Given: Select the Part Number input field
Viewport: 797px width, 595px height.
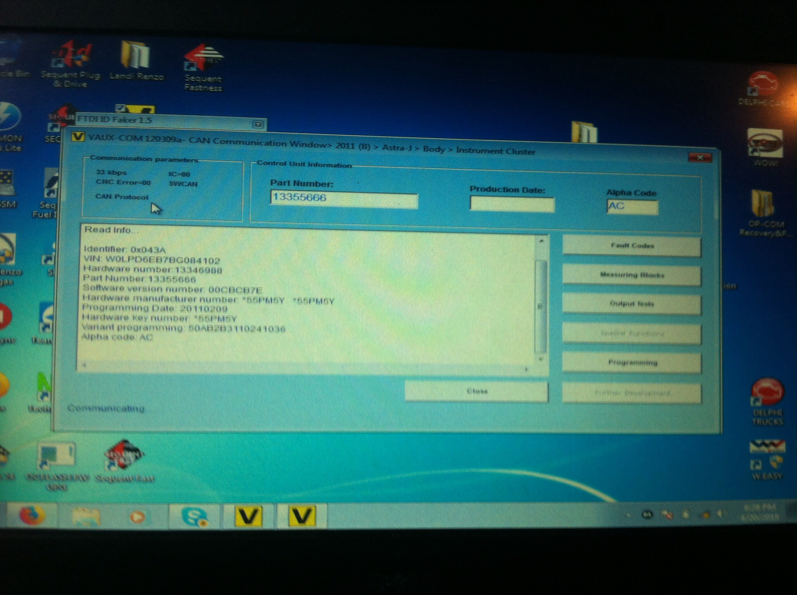Looking at the screenshot, I should pyautogui.click(x=345, y=200).
